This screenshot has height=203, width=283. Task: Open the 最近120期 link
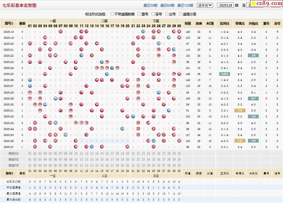point(185,5)
